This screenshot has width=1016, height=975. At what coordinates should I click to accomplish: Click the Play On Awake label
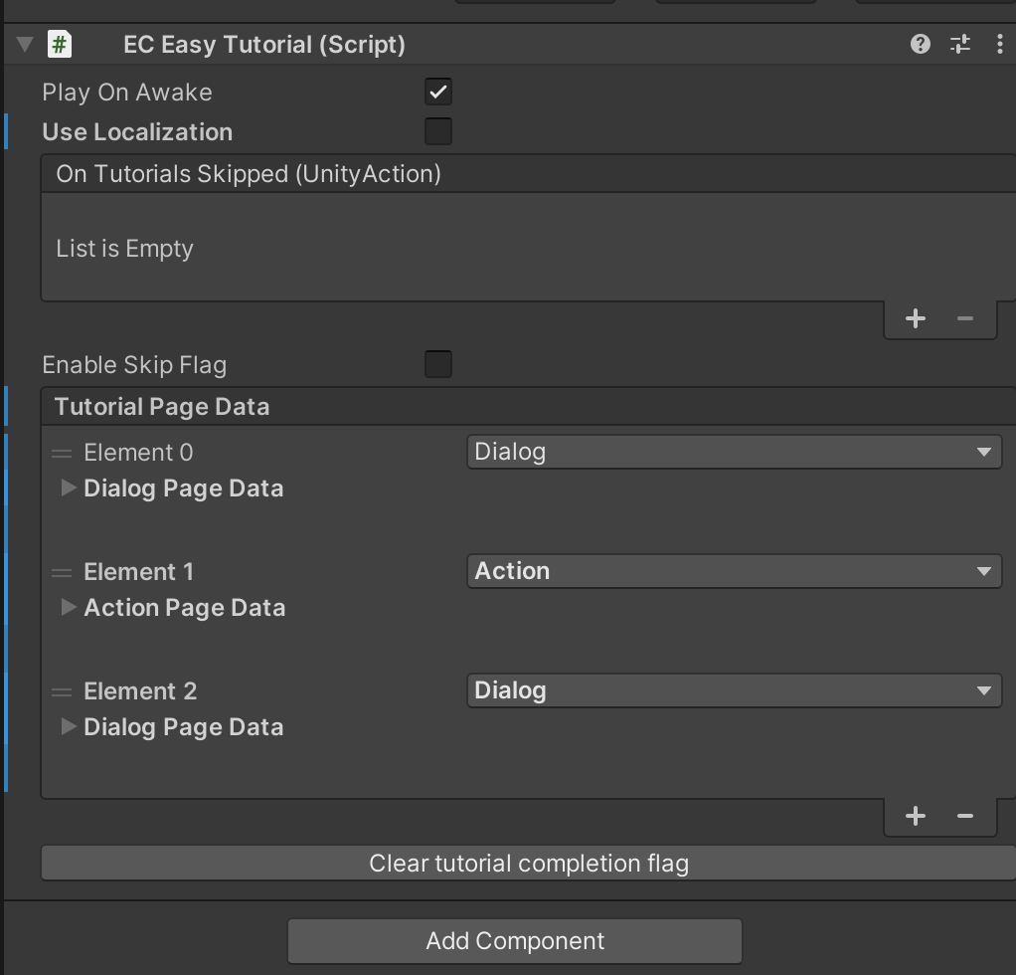(127, 93)
